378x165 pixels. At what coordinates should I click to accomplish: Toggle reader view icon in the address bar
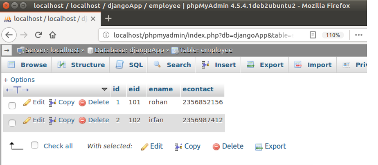[313, 36]
